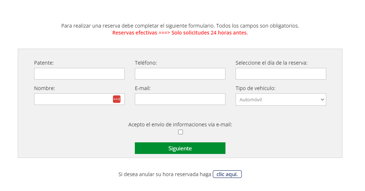
Task: Open the Tipo de vehículo dropdown
Action: 281,99
